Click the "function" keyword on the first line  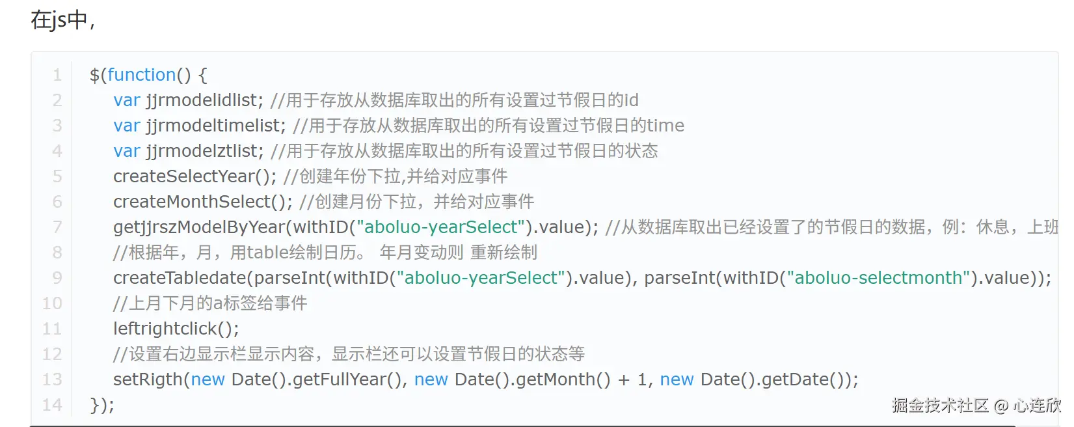tap(142, 75)
